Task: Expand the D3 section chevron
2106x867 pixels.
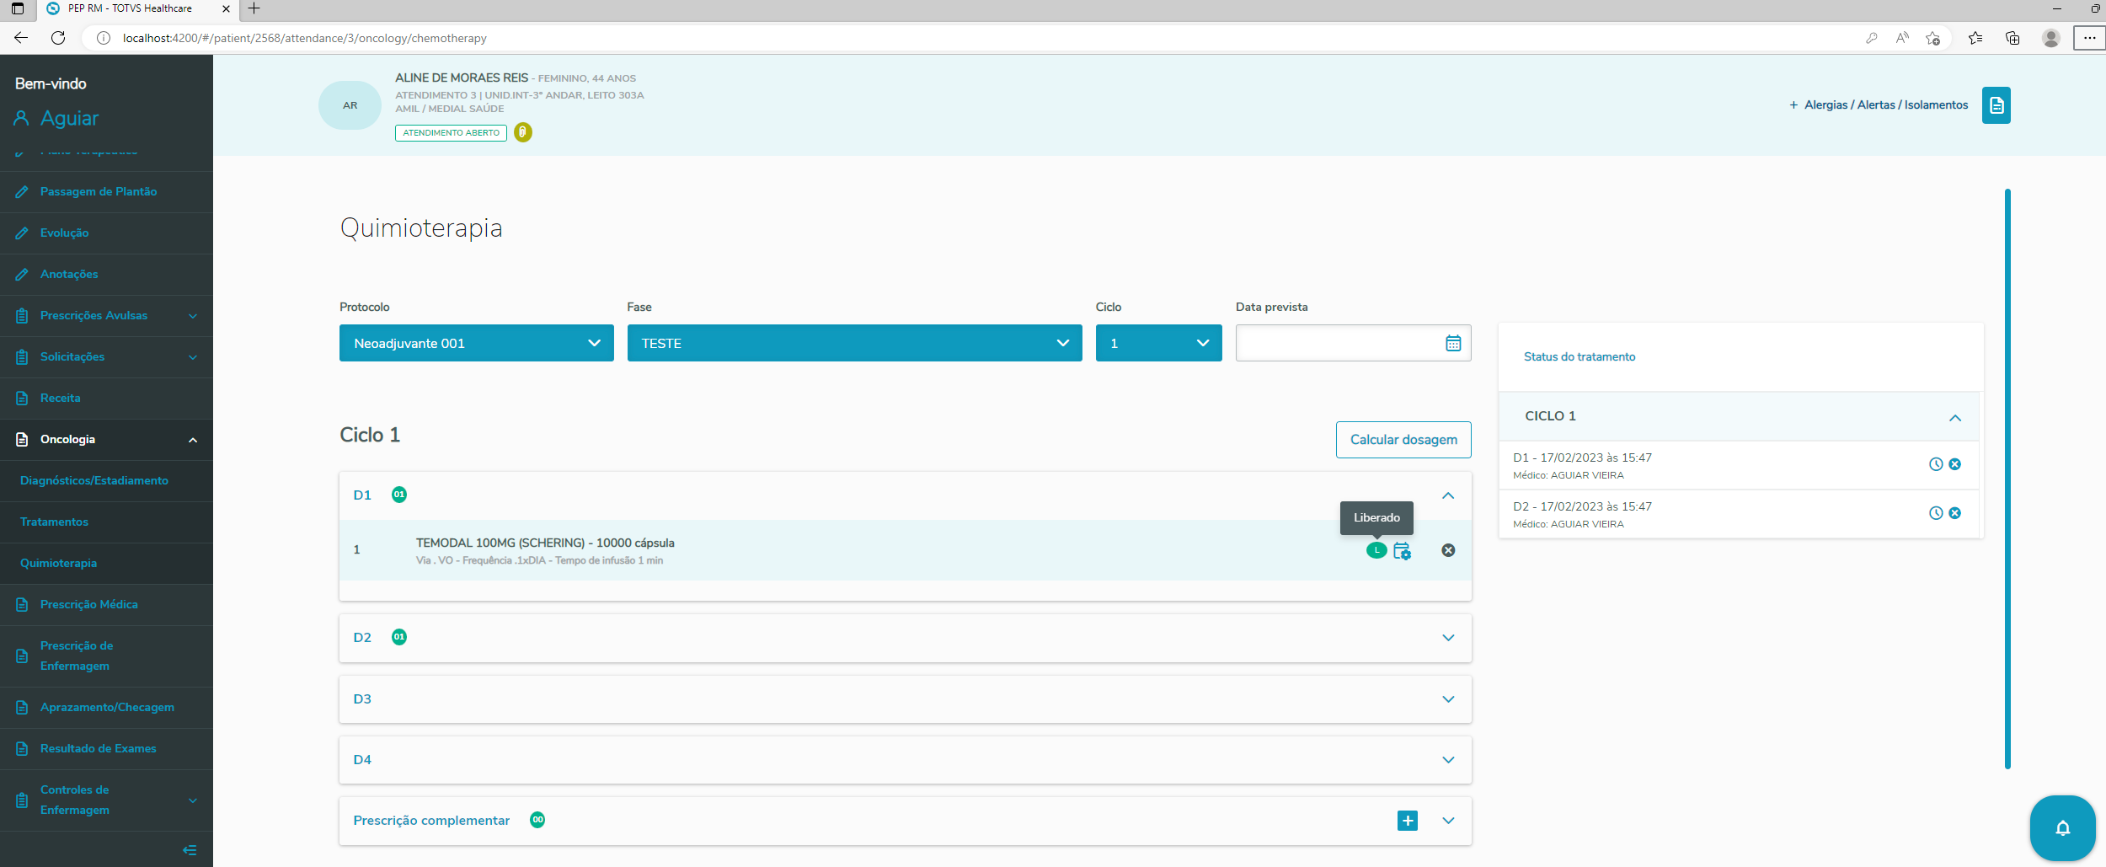Action: tap(1448, 699)
